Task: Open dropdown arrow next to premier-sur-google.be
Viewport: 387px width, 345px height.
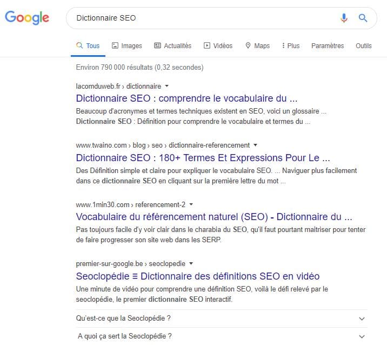Action: tap(191, 263)
